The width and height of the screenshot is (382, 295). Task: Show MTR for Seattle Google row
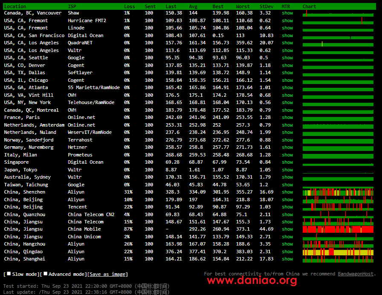(x=287, y=58)
